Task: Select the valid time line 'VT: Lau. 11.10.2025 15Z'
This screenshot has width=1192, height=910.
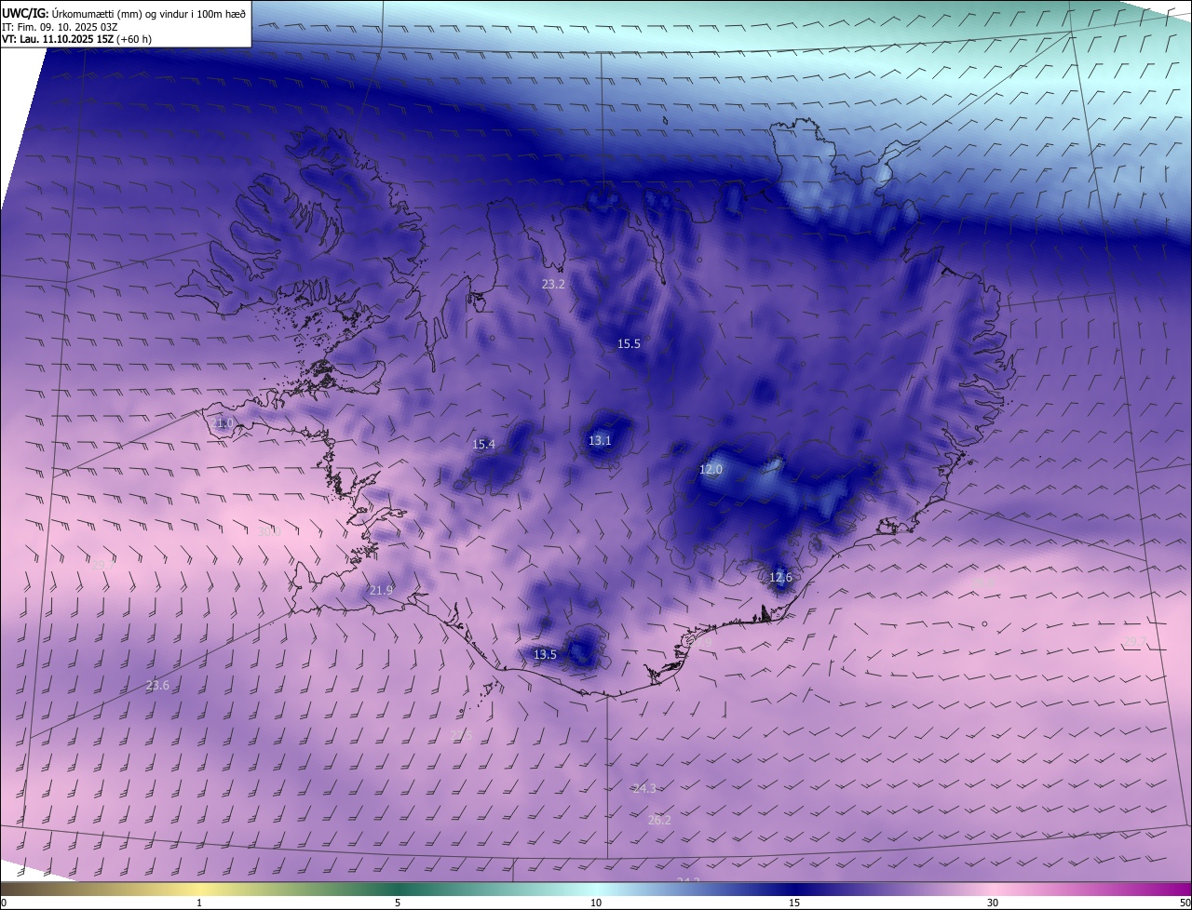Action: 58,39
